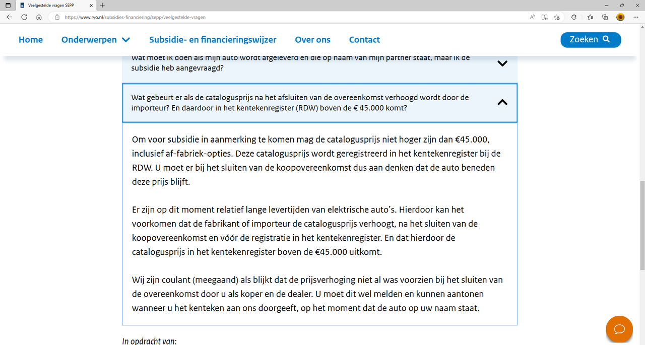Click the Zoeken search button

coord(591,40)
